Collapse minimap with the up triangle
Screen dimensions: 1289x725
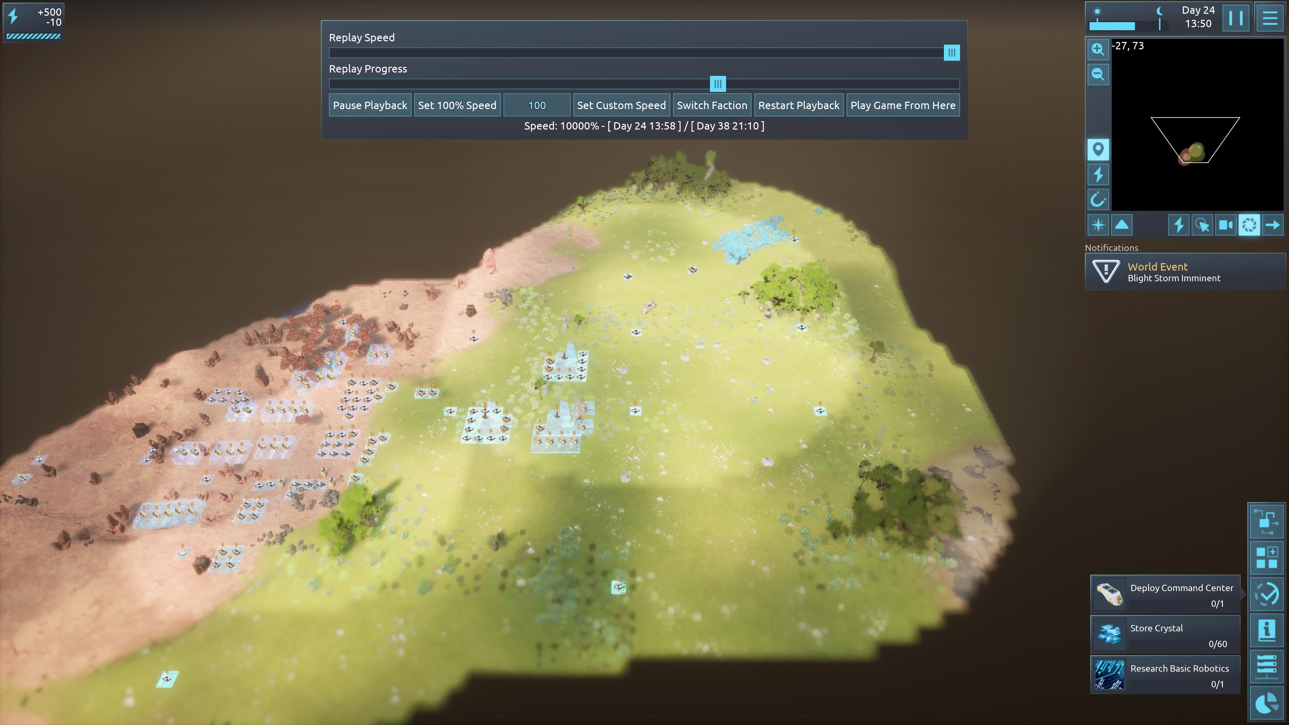(x=1122, y=225)
